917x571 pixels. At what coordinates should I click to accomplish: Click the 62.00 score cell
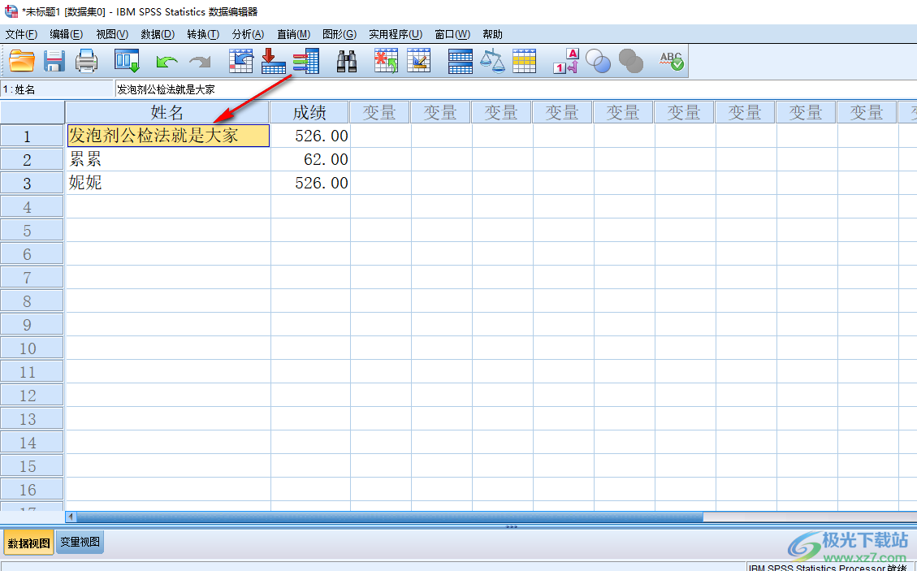pyautogui.click(x=310, y=159)
